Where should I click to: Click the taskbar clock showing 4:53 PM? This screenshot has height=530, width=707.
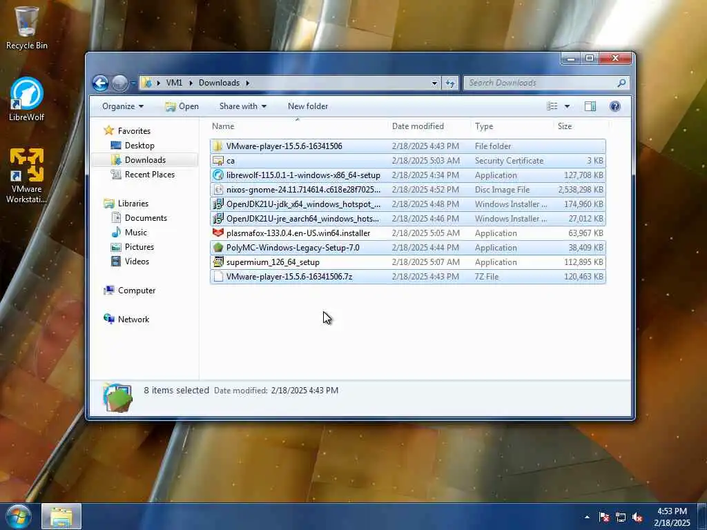tap(672, 517)
